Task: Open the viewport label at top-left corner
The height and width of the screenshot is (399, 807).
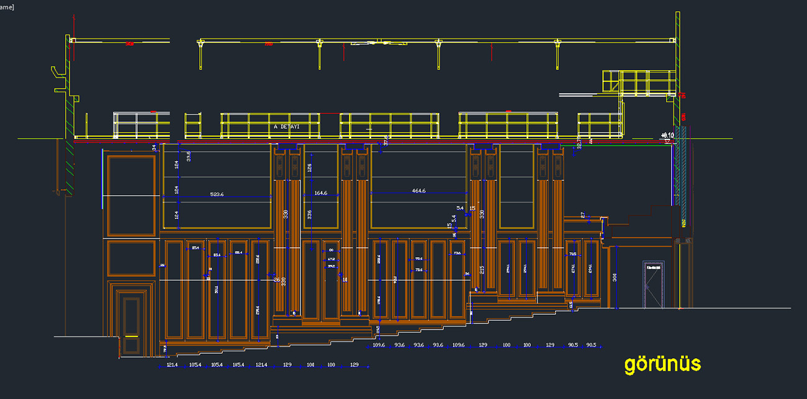Action: [7, 7]
